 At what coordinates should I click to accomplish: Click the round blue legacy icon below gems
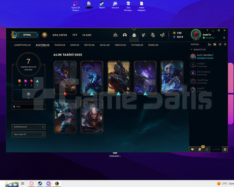tap(29, 94)
